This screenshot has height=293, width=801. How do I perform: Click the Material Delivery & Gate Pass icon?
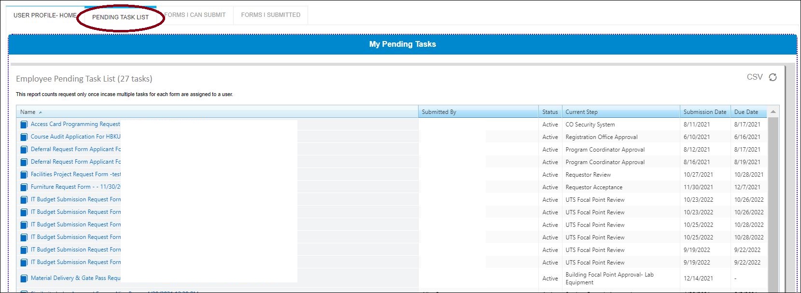24,279
